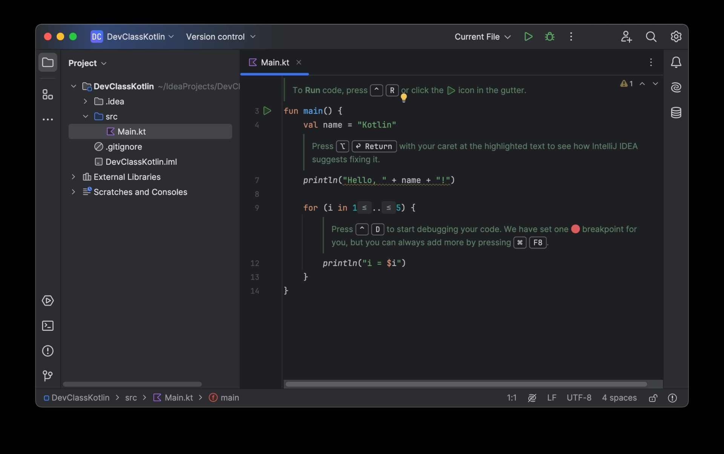This screenshot has width=724, height=454.
Task: Invite collaborator via Code With Me icon
Action: pyautogui.click(x=626, y=37)
